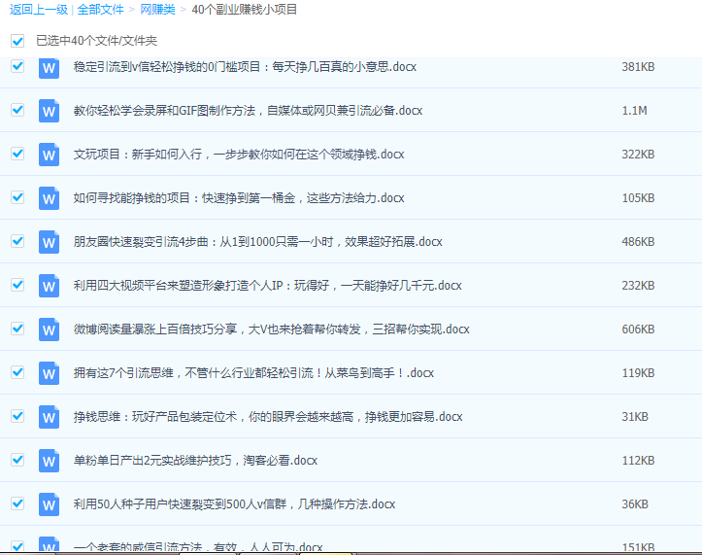Click Word icon of 拥有这7个引流思维 file
This screenshot has height=555, width=702.
click(49, 373)
